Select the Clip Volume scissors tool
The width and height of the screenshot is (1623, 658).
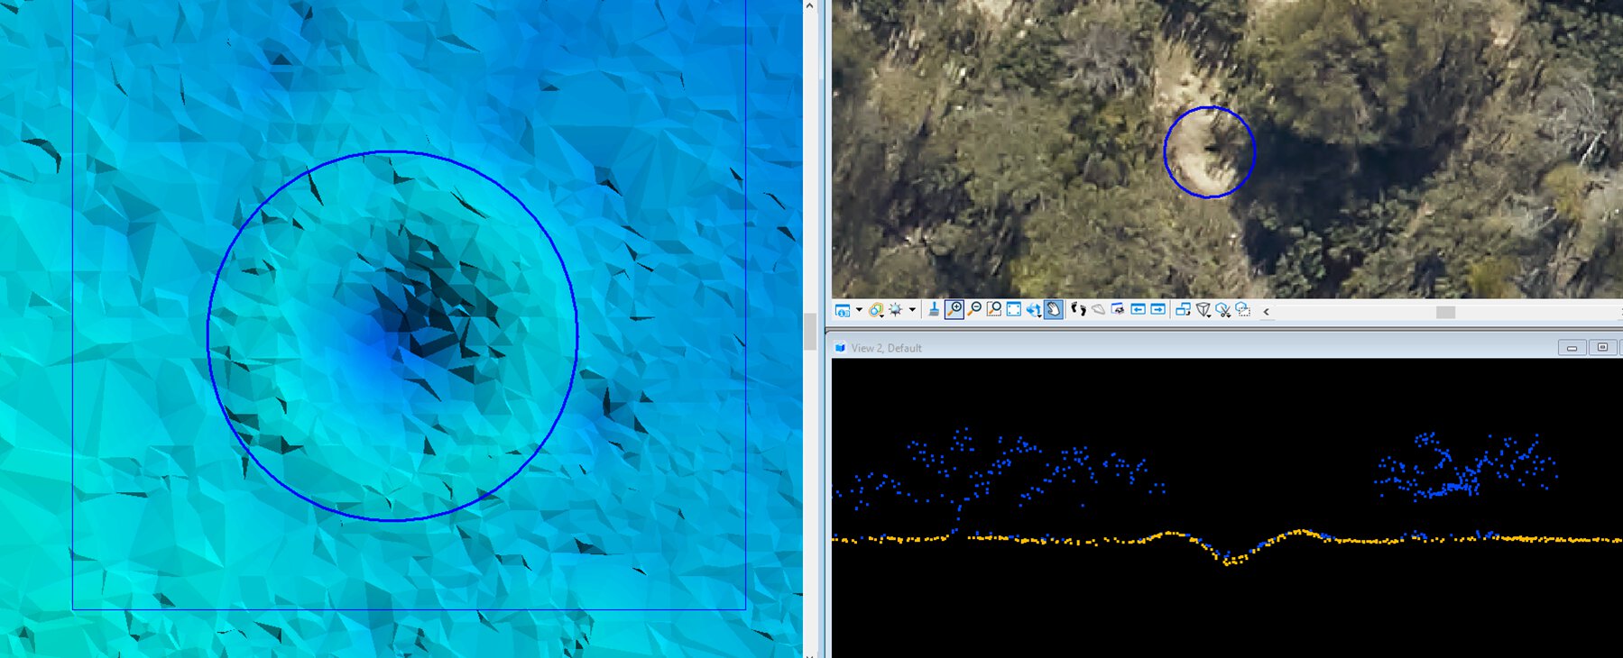pos(1222,310)
